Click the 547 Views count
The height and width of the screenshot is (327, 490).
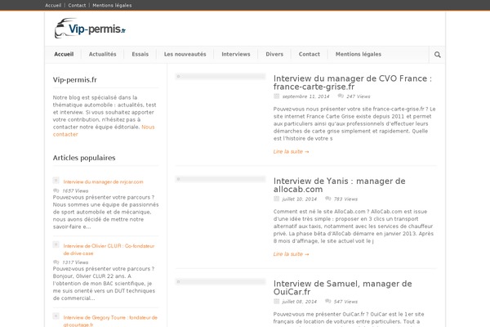[x=345, y=302]
